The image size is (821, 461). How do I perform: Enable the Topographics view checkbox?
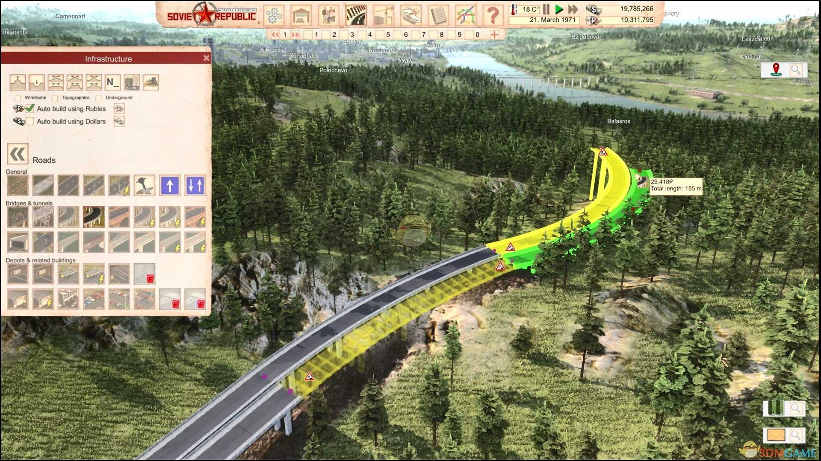click(x=55, y=98)
